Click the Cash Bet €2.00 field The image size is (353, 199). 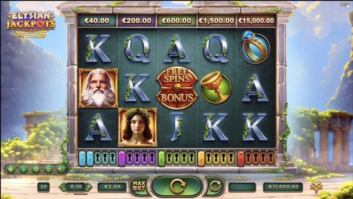point(112,187)
